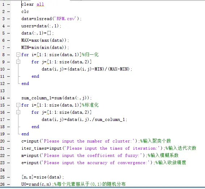Image resolution: width=205 pixels, height=189 pixels.
Task: Collapse the inner for loop on line 9
Action: click(18, 62)
